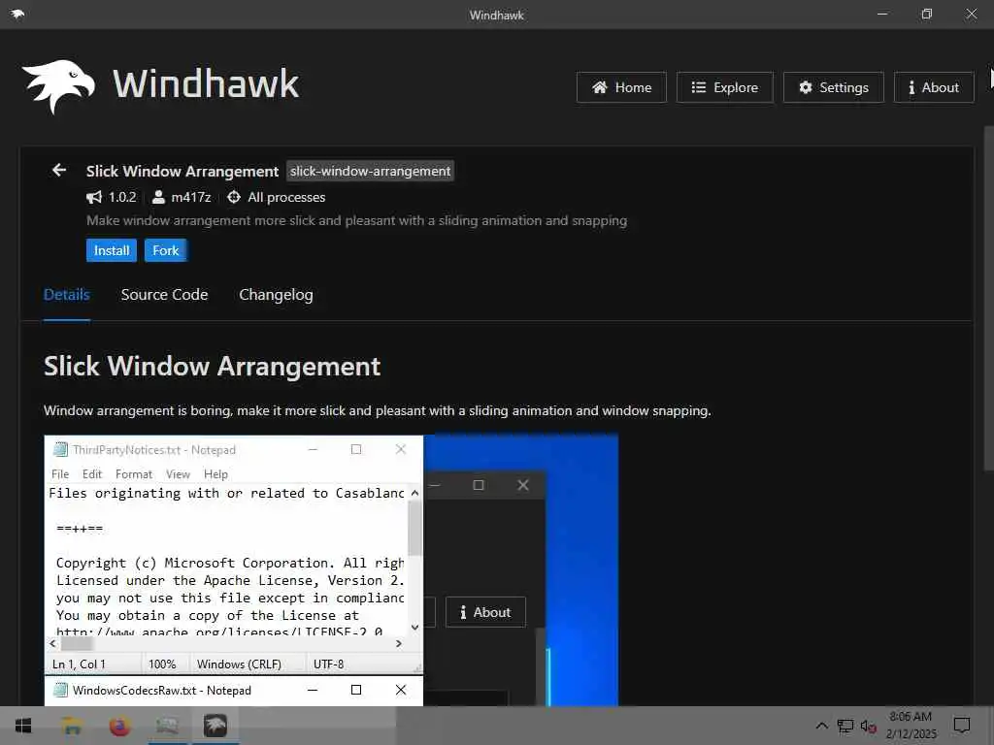Click the third taskbar app icon
The width and height of the screenshot is (994, 745).
[167, 726]
